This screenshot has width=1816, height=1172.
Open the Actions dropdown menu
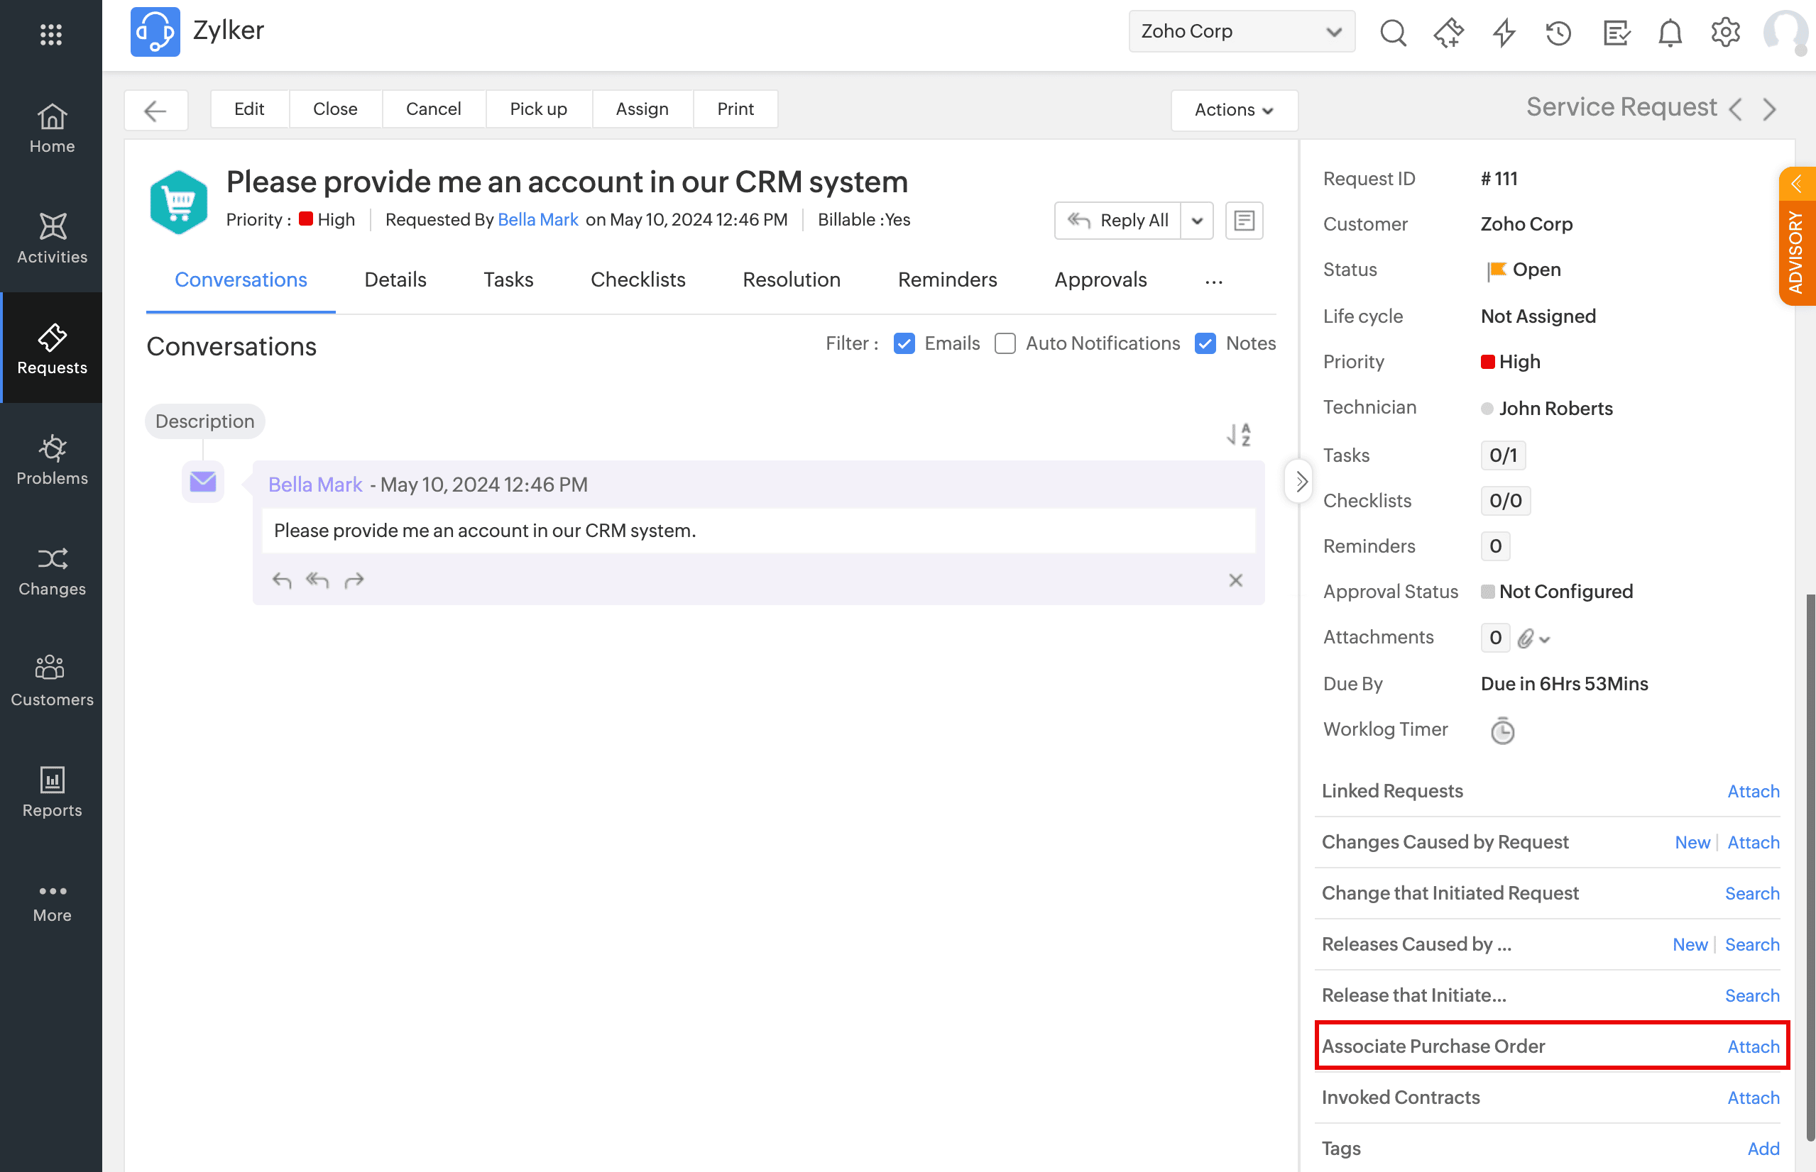pyautogui.click(x=1234, y=109)
